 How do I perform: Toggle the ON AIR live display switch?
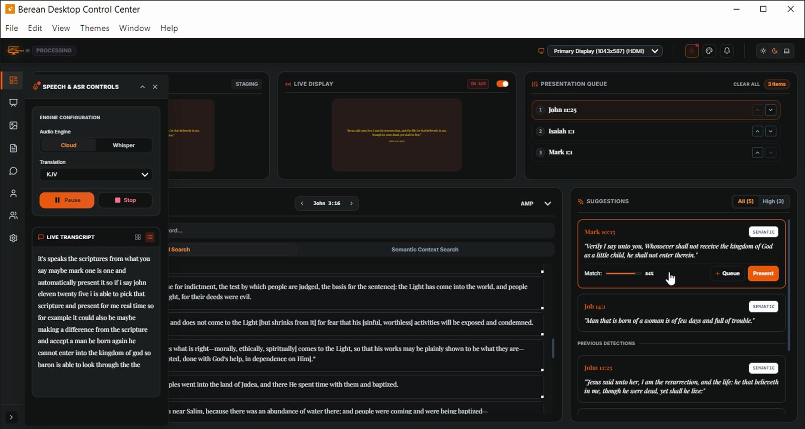click(503, 84)
